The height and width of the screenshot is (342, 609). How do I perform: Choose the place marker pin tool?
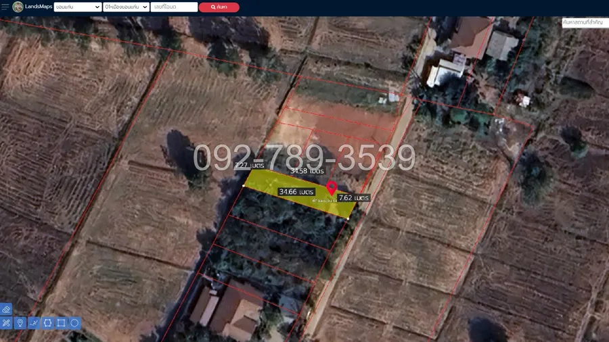click(20, 323)
